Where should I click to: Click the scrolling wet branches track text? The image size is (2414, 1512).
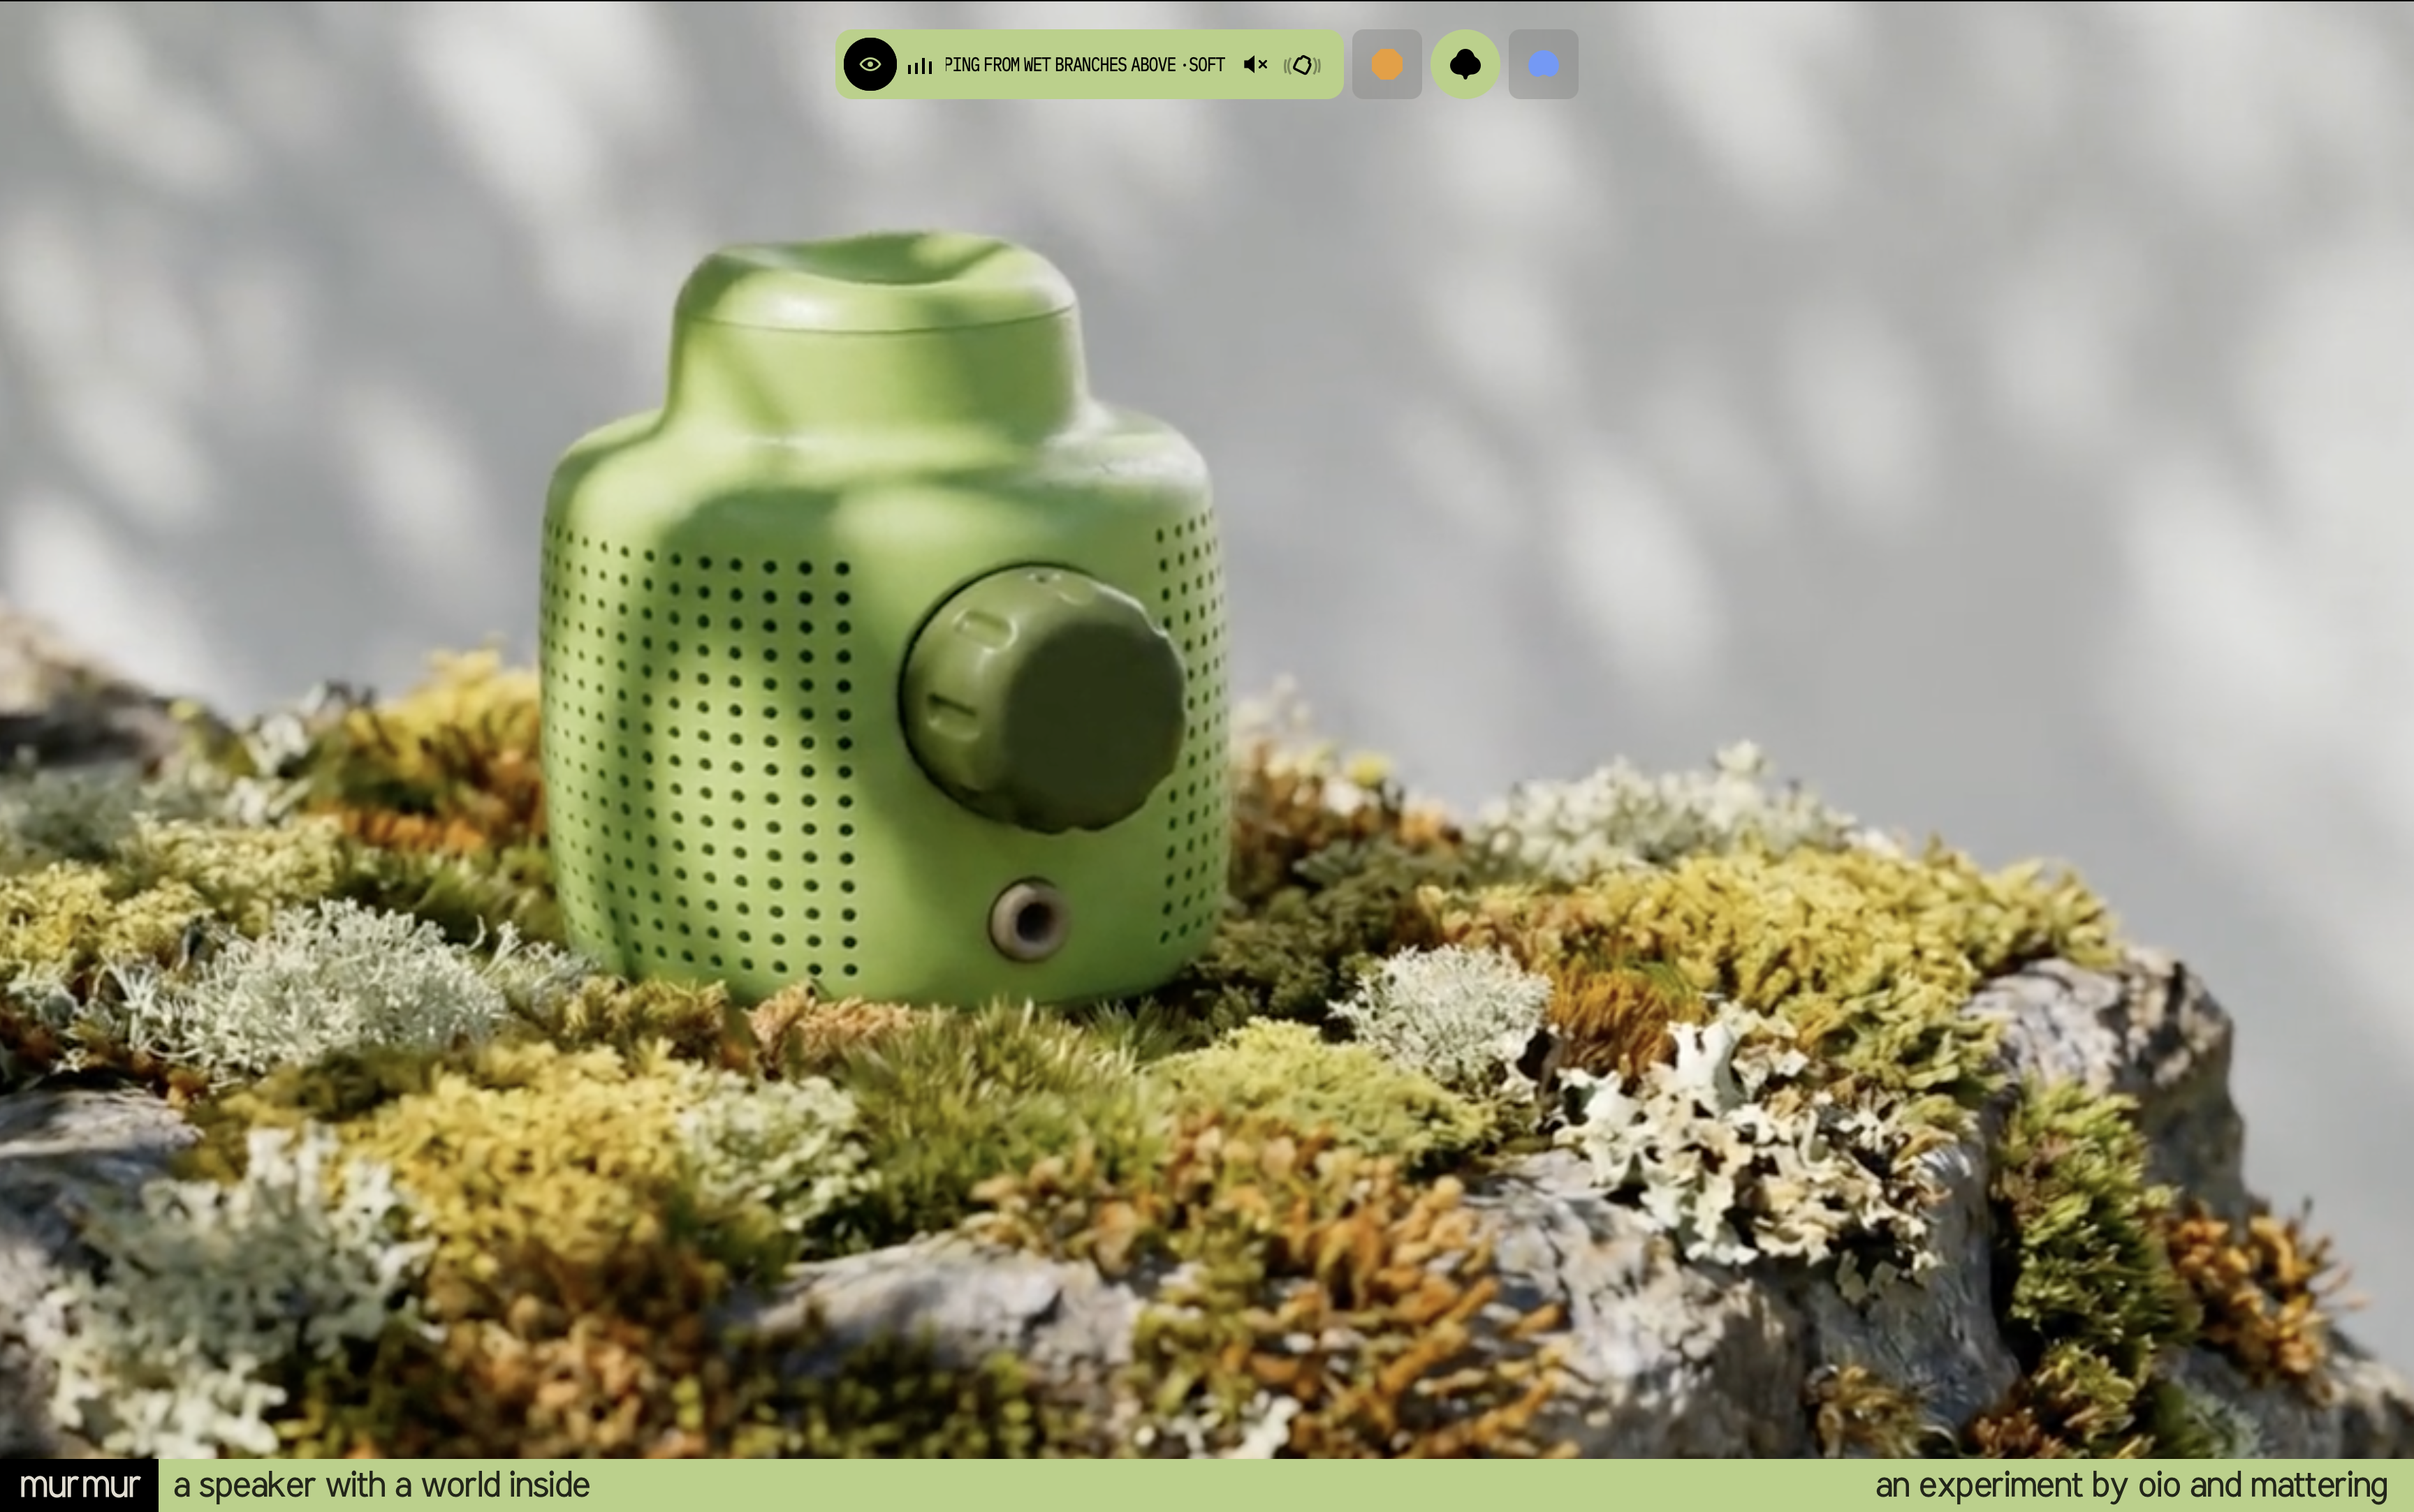[x=1085, y=65]
